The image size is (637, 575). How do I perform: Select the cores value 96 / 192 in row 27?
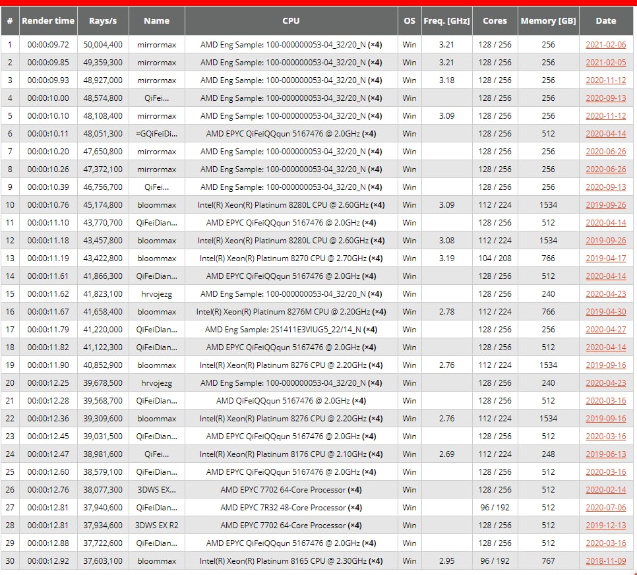tap(495, 508)
